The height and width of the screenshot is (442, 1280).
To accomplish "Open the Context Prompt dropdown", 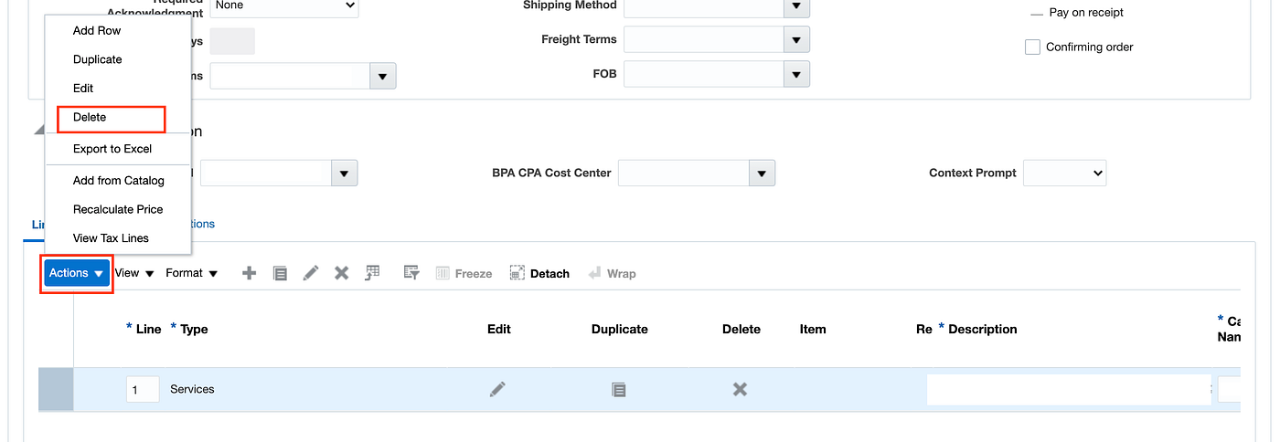I will pos(1064,173).
